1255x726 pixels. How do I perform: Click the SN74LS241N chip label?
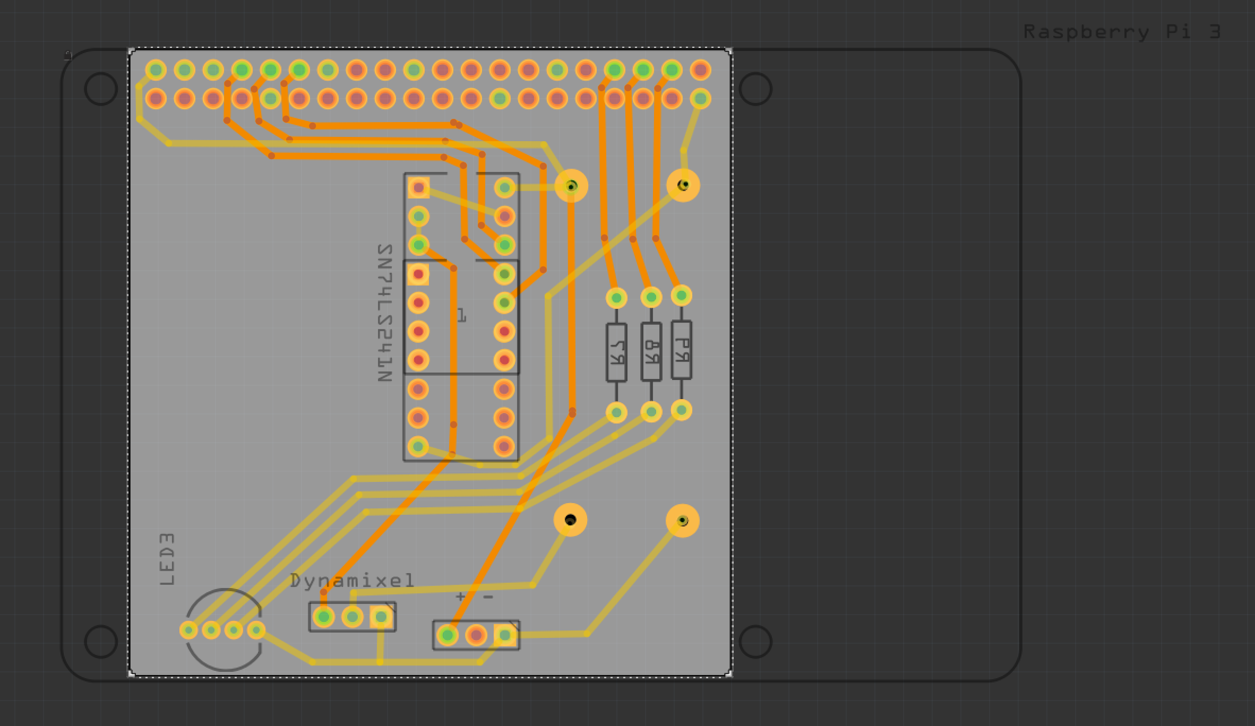384,313
